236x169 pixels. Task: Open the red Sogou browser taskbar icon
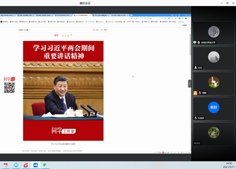[x=26, y=165]
